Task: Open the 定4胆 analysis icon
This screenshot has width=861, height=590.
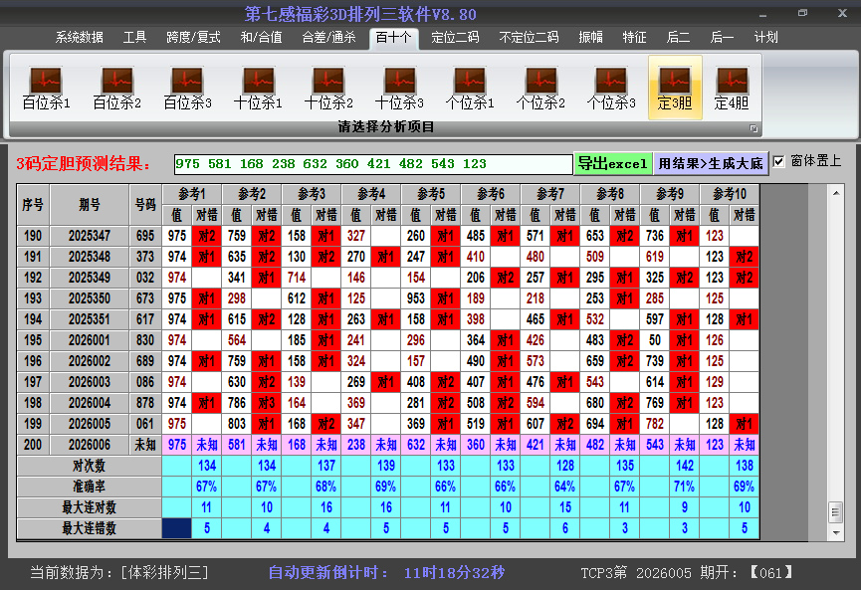Action: coord(732,88)
